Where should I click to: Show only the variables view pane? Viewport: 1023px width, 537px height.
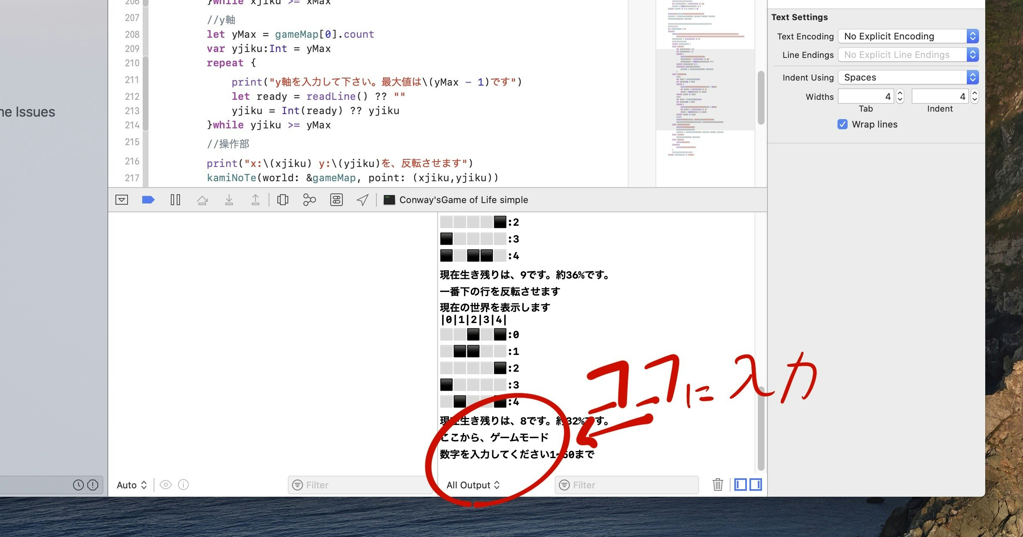741,485
